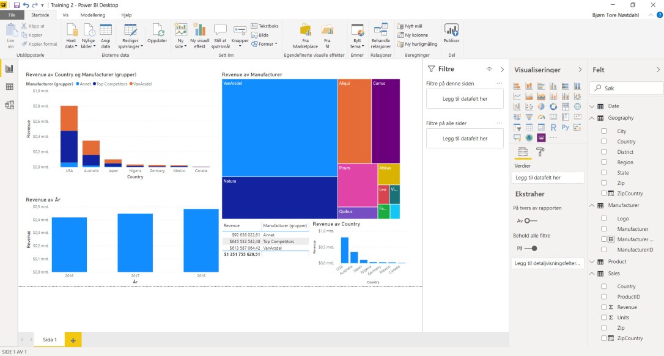This screenshot has width=664, height=356.
Task: Collapse the Filtre pane chevron
Action: point(502,70)
